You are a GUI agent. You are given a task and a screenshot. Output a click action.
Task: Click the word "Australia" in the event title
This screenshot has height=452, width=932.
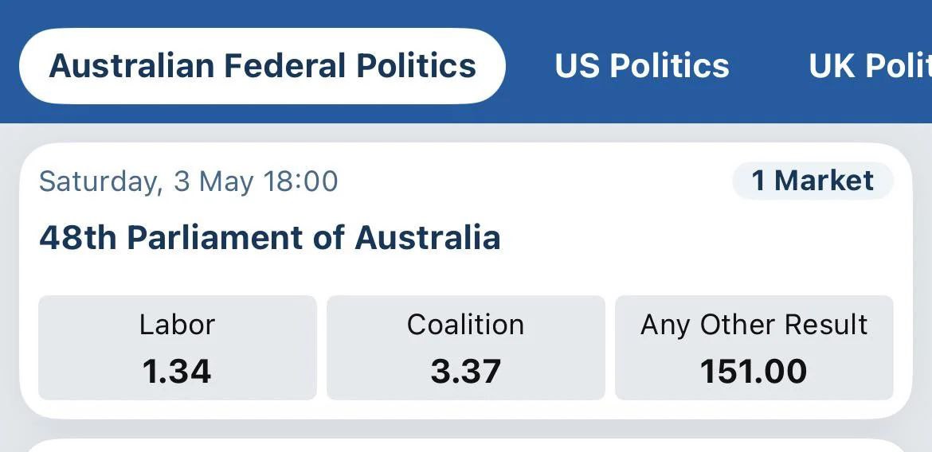coord(427,237)
